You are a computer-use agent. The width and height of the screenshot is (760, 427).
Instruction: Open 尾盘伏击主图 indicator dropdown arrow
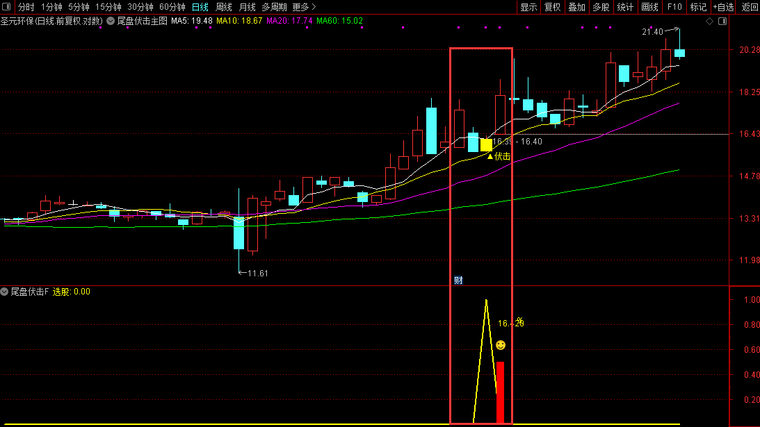[x=111, y=21]
